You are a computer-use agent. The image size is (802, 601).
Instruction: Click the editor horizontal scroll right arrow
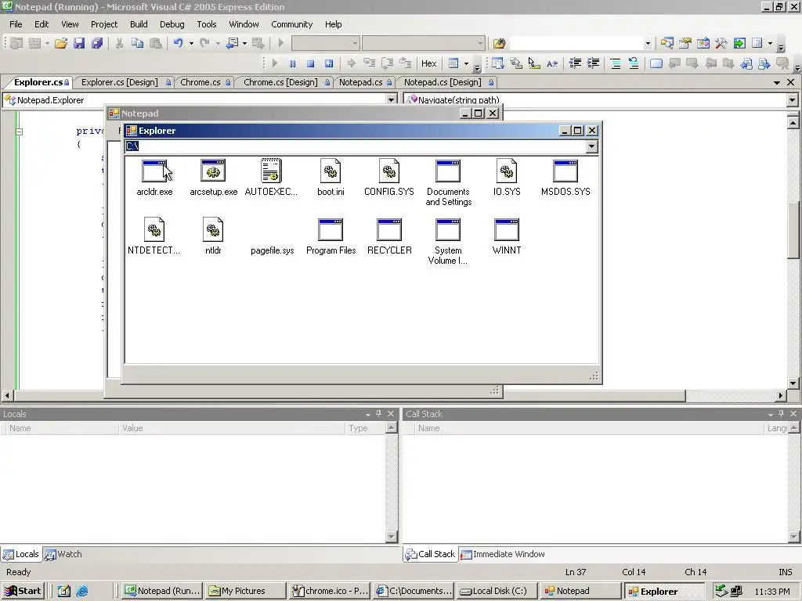[781, 395]
